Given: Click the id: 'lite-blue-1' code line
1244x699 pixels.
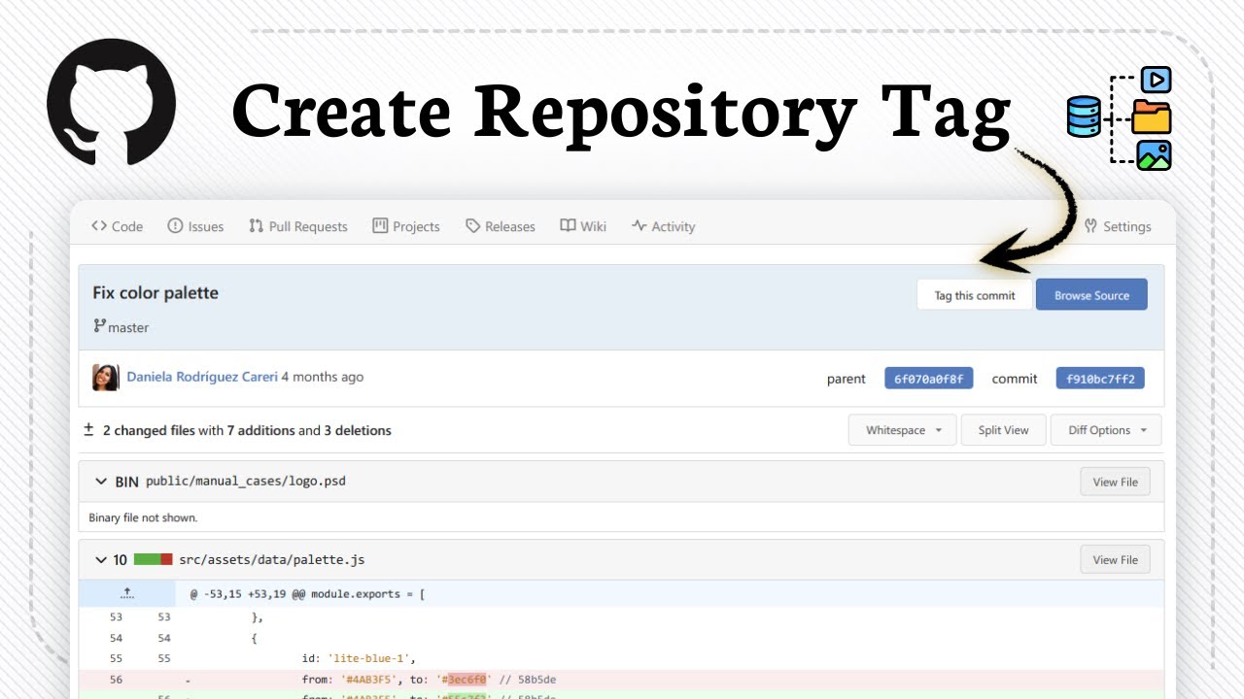Looking at the screenshot, I should pyautogui.click(x=359, y=658).
